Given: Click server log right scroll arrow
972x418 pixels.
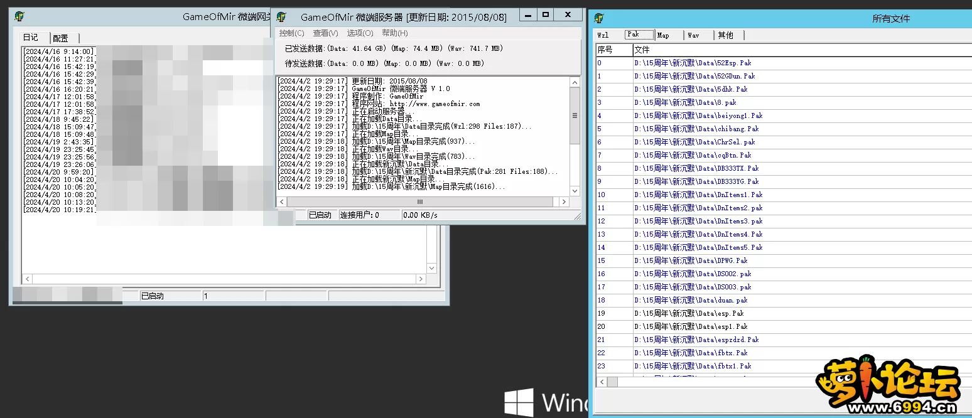Looking at the screenshot, I should point(564,201).
